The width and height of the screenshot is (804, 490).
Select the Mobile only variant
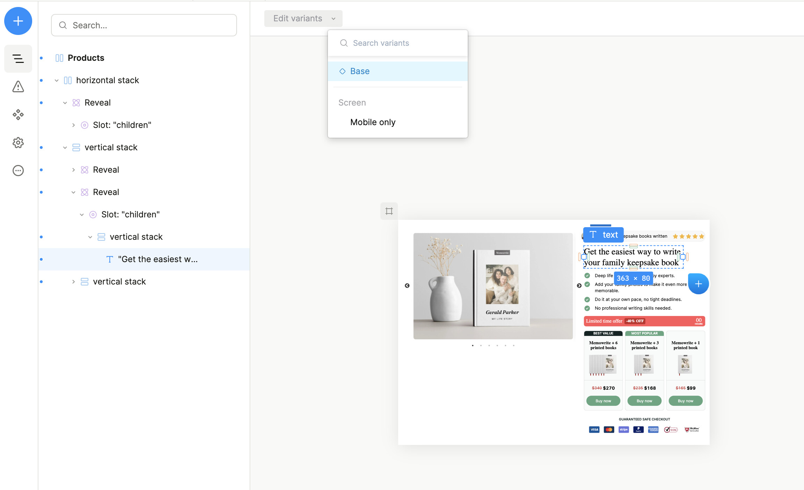pyautogui.click(x=373, y=122)
